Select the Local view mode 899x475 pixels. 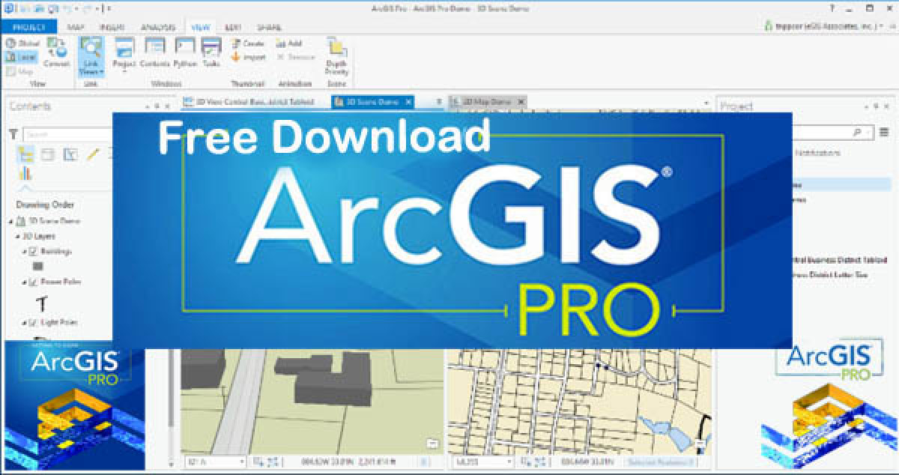[22, 57]
